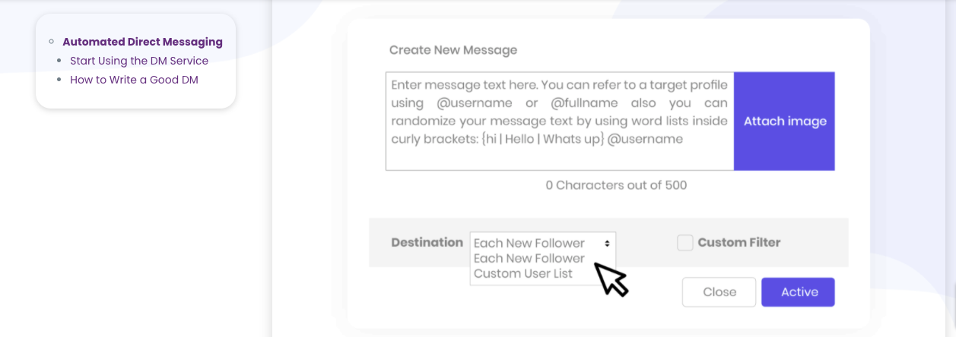Click the Custom Filter label text
Screen dimensions: 956x337
pos(738,243)
